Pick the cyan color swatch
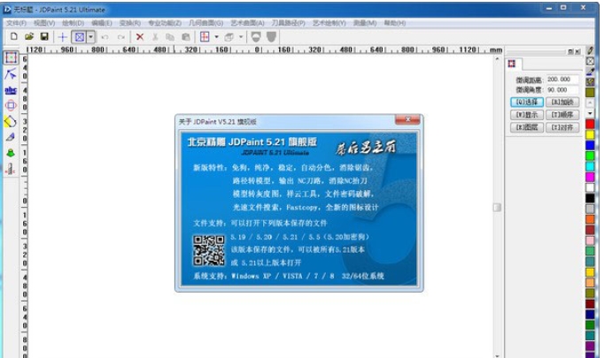Viewport: 604px width, 358px height. (x=590, y=166)
